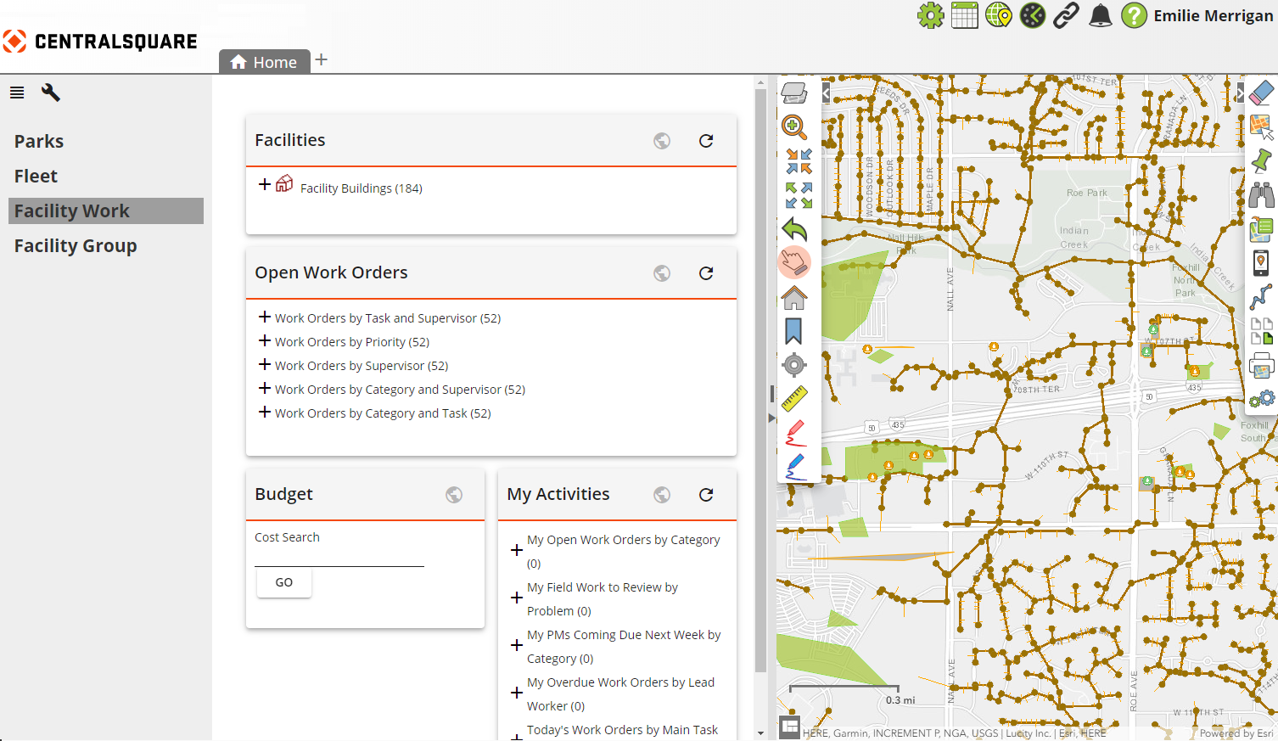
Task: Select the yellow ruler measure tool
Action: pos(794,399)
